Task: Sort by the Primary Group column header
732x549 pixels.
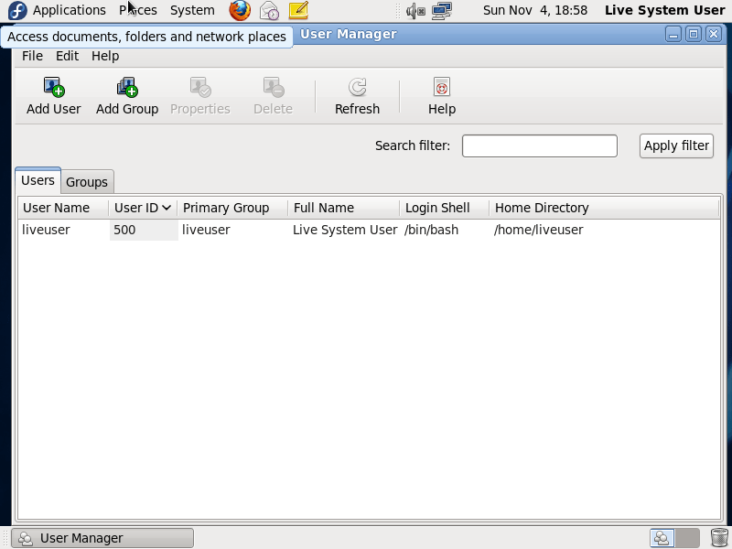Action: [232, 208]
